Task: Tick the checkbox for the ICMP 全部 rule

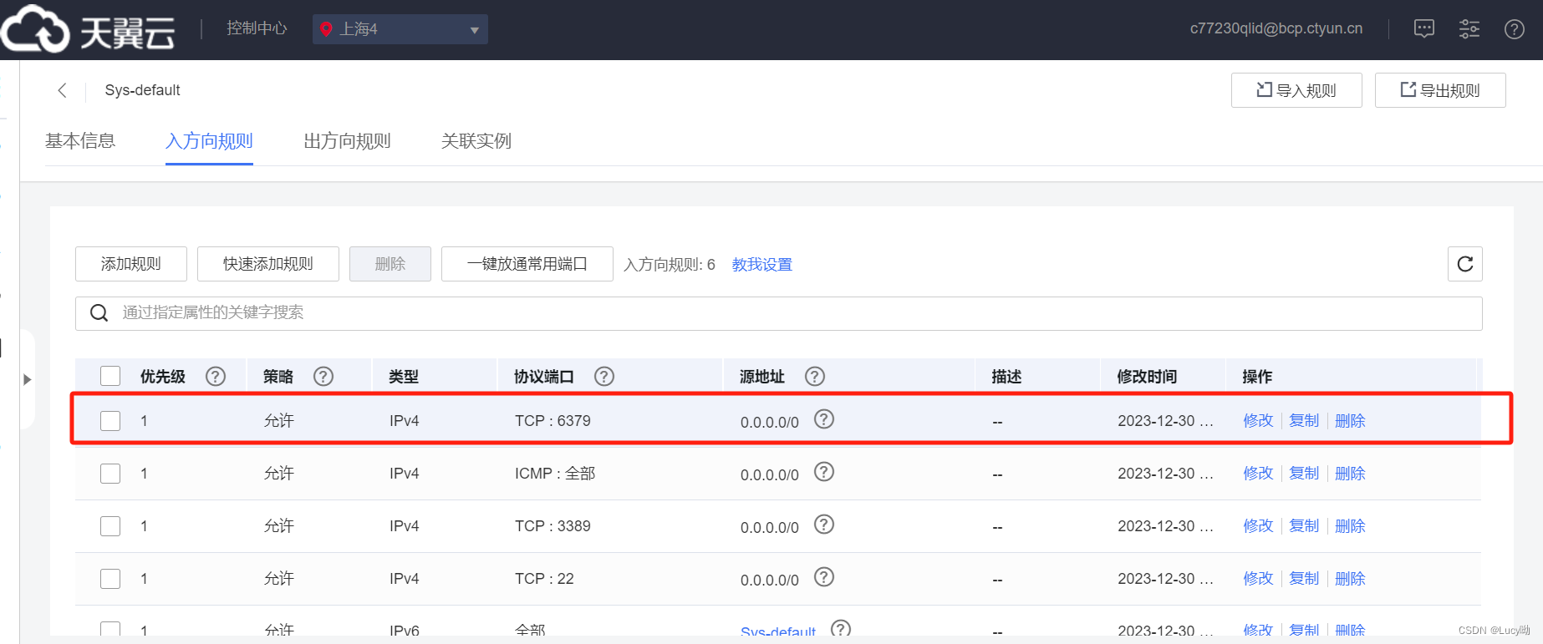Action: [x=110, y=474]
